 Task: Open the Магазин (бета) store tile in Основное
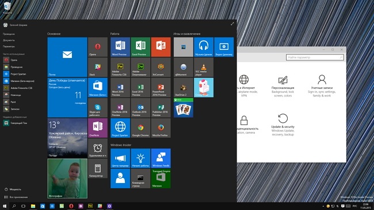98,87
